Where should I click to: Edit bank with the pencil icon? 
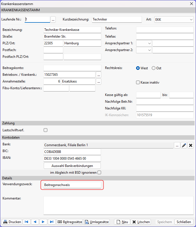pyautogui.click(x=184, y=145)
